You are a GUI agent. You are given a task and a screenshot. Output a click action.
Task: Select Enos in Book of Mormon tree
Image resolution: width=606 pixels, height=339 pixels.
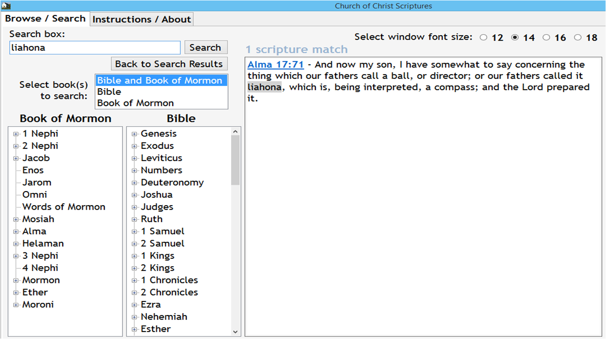(x=33, y=170)
